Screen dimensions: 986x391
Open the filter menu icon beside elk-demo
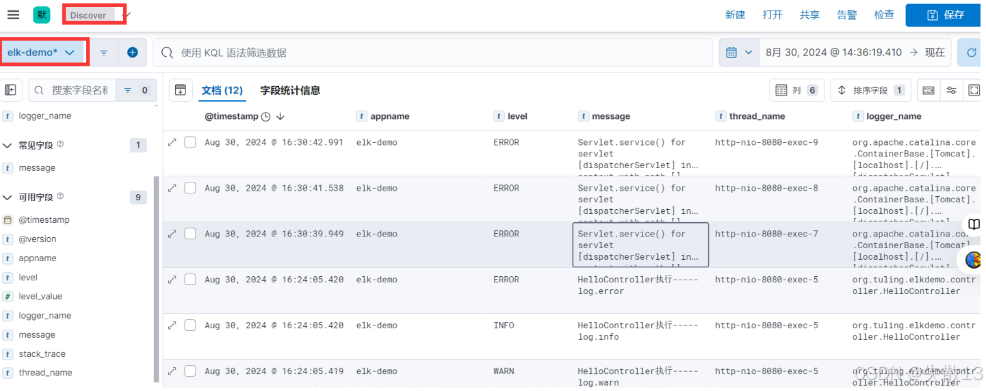tap(104, 53)
